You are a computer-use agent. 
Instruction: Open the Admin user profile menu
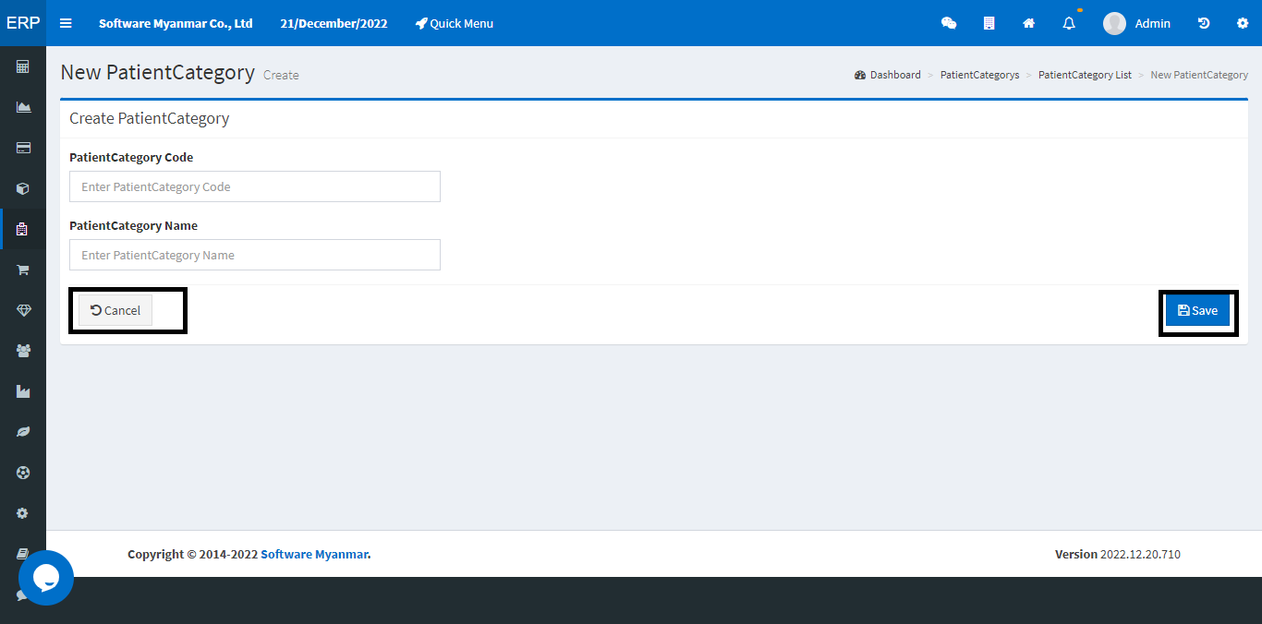point(1137,23)
